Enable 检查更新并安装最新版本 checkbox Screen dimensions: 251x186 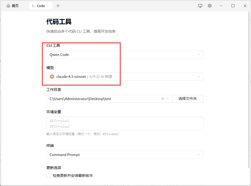tap(49, 176)
